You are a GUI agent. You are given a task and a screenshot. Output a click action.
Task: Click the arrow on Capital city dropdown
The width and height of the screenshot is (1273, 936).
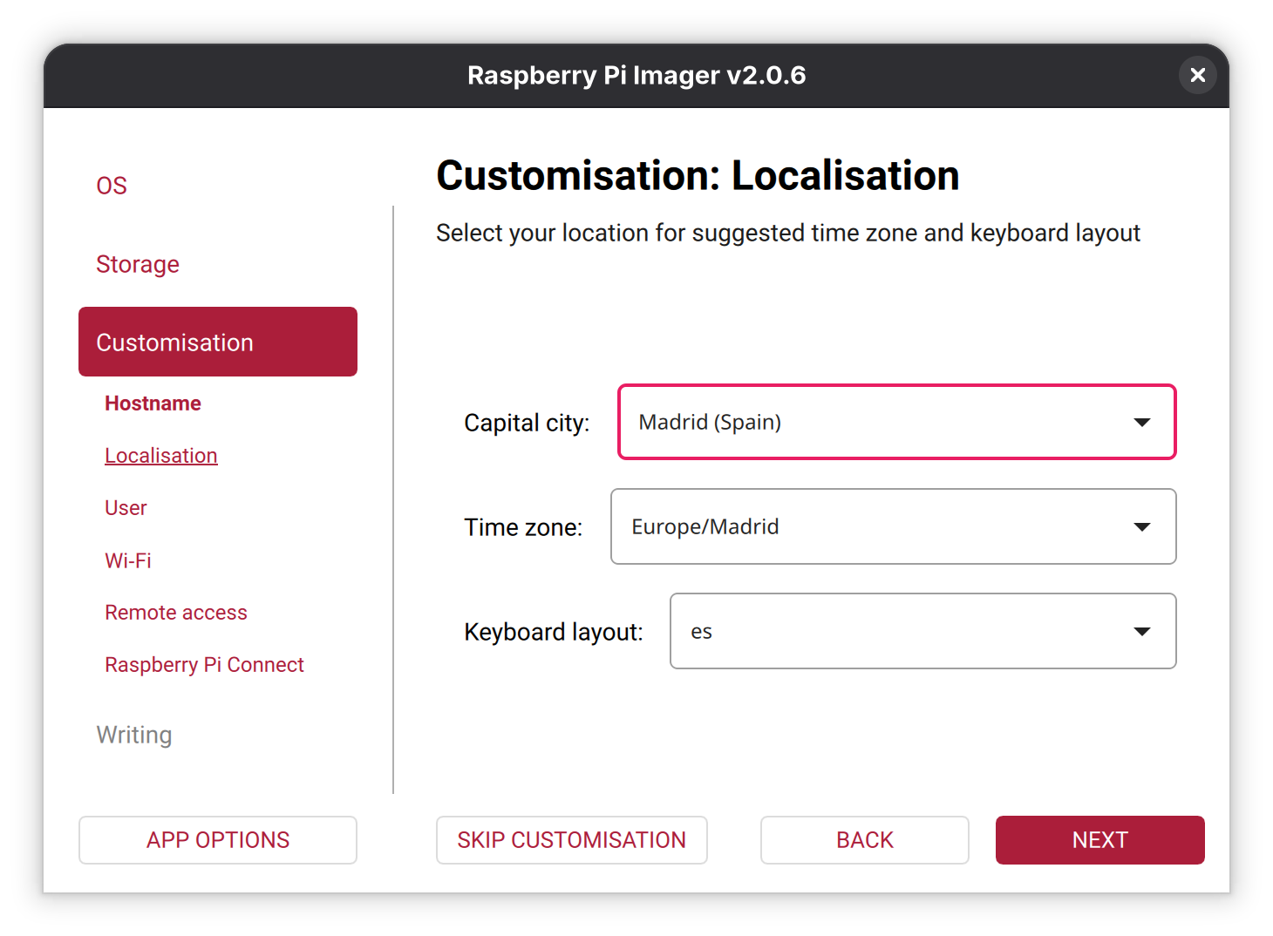(1141, 423)
